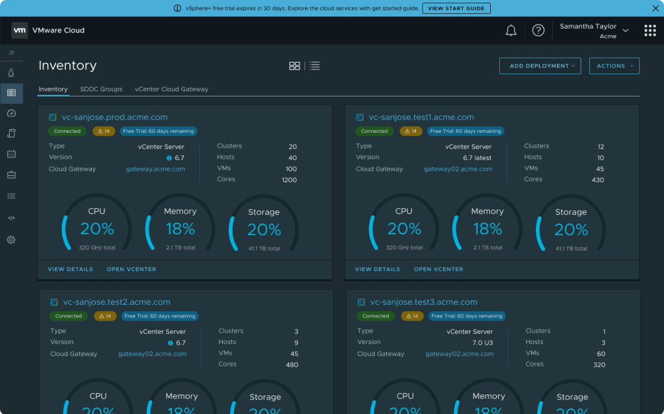
Task: Click warning badge 14 on test2 card
Action: [x=105, y=316]
